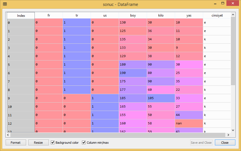The width and height of the screenshot is (241, 151).
Task: Select kilo cell with value 38
Action: click(x=161, y=56)
